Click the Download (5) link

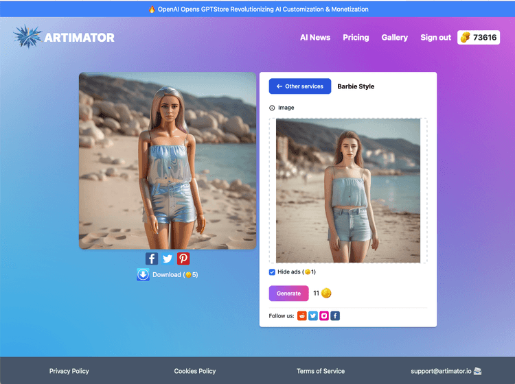pos(175,275)
